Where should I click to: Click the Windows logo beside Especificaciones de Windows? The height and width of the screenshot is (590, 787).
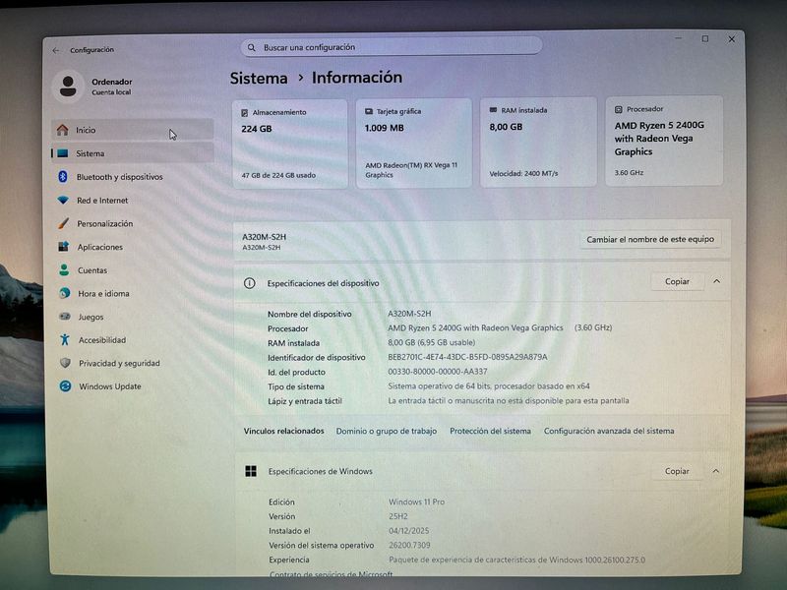point(251,471)
